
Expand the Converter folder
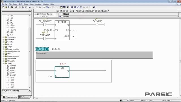pos(3,40)
